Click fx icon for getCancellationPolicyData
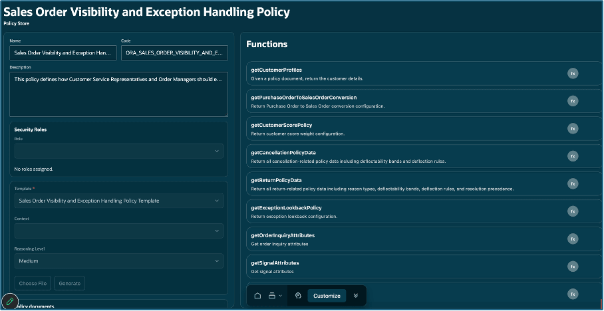The height and width of the screenshot is (311, 604). point(573,156)
